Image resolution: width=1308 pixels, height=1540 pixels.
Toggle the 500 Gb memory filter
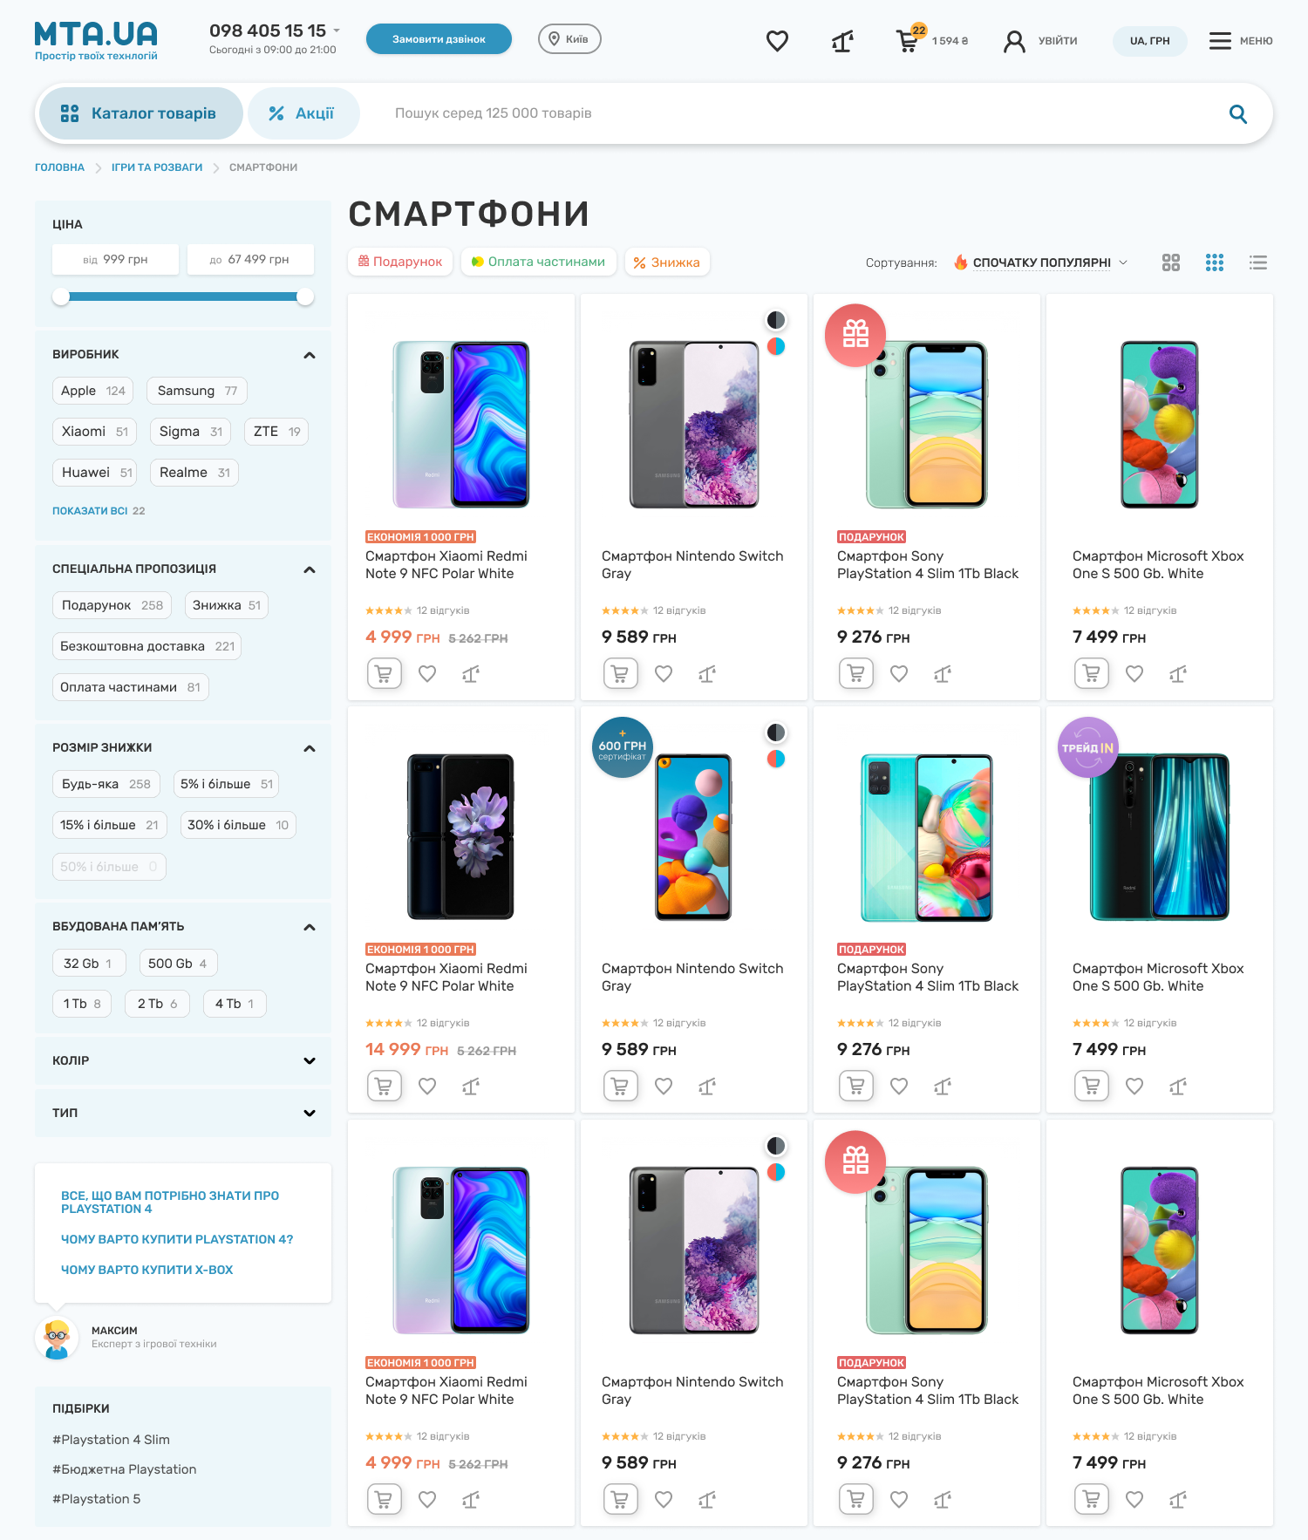pyautogui.click(x=178, y=964)
